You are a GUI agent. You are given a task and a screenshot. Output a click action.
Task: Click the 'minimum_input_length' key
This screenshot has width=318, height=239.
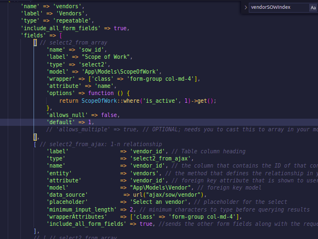click(x=81, y=209)
